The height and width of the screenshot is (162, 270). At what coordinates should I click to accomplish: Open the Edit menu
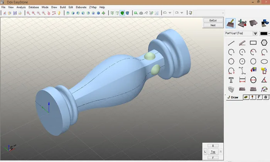(x=71, y=7)
